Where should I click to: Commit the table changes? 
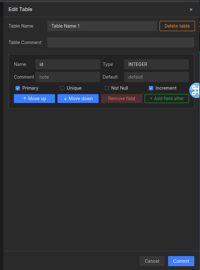coord(181,261)
